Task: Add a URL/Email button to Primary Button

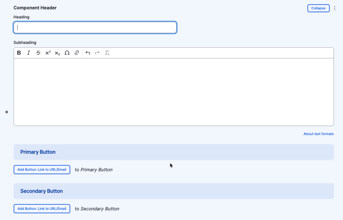Action: (x=42, y=170)
